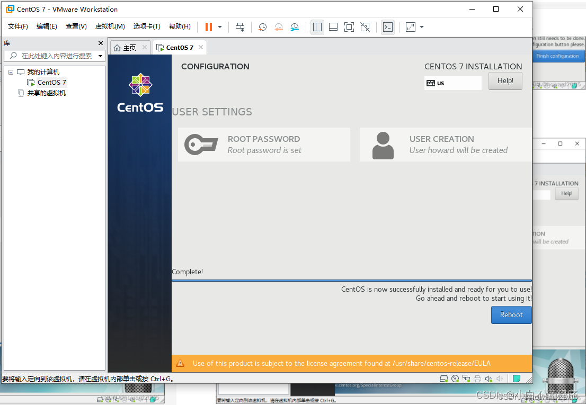Toggle the console view button

388,27
